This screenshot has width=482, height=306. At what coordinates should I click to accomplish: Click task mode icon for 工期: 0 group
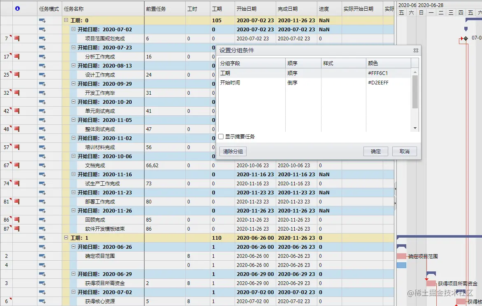42,21
